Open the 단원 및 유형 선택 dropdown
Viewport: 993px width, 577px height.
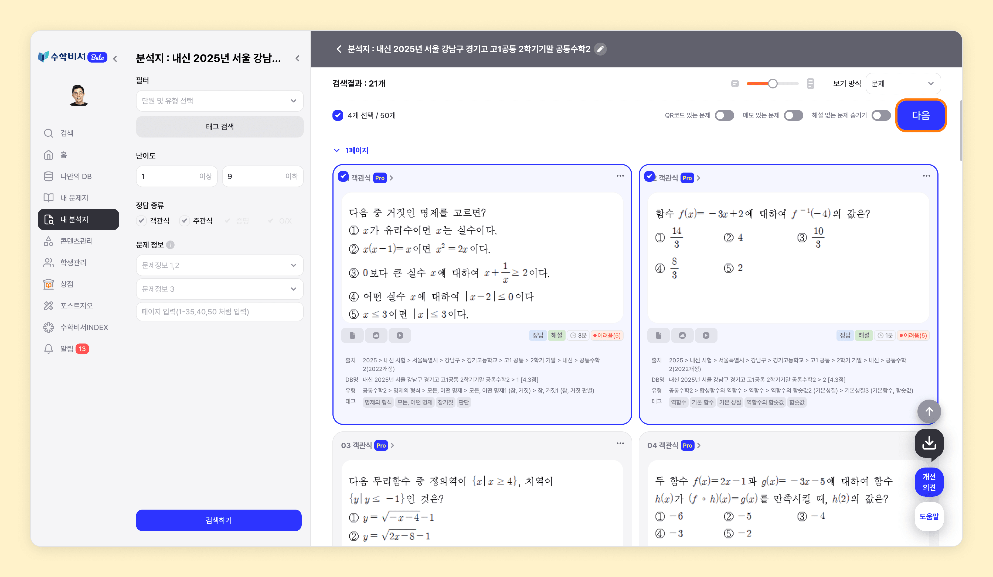[219, 101]
